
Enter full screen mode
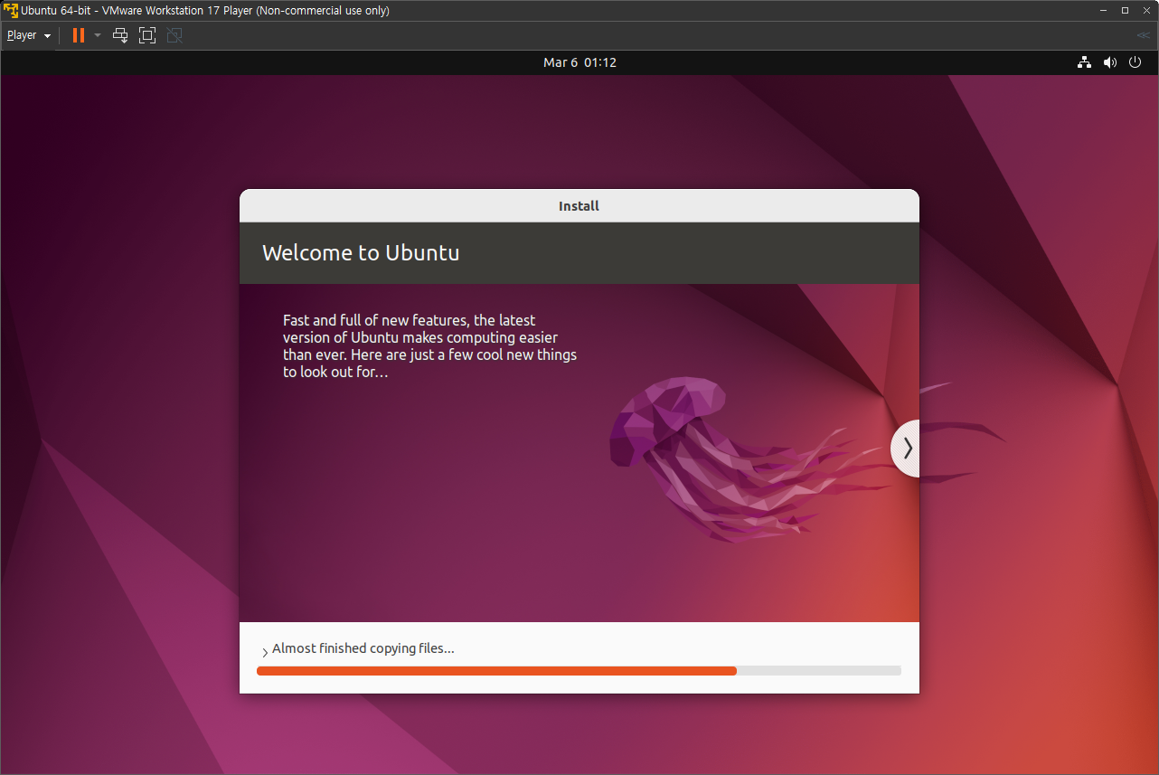(x=147, y=35)
